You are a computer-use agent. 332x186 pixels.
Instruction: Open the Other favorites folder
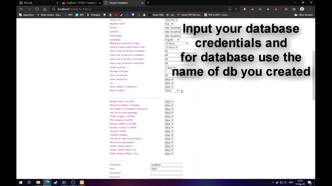pos(303,15)
